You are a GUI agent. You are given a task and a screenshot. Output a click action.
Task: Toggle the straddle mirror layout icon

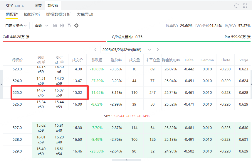coord(62,26)
